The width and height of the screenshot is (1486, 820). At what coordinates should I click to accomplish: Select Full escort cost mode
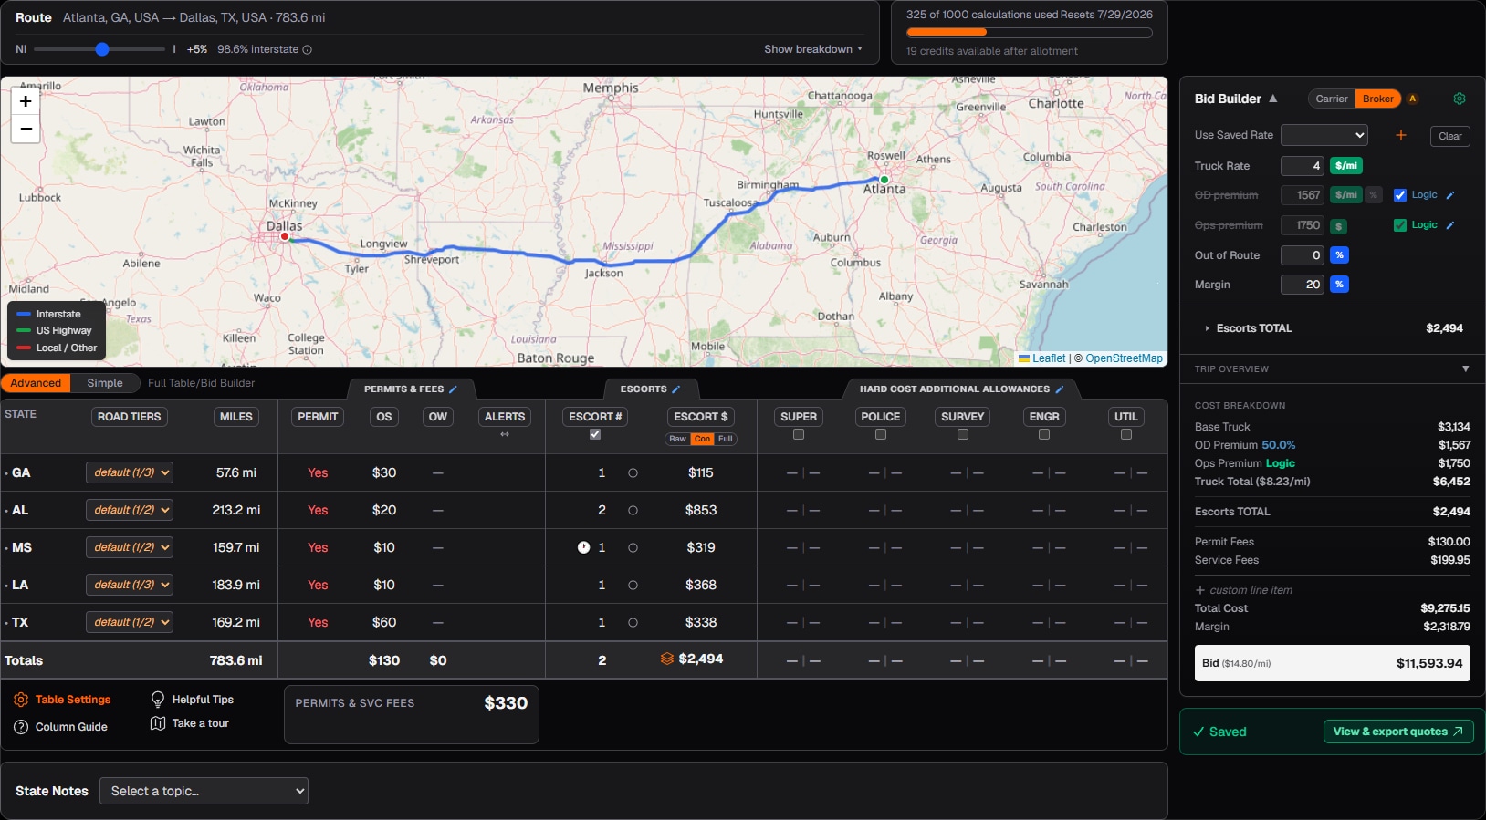click(725, 439)
